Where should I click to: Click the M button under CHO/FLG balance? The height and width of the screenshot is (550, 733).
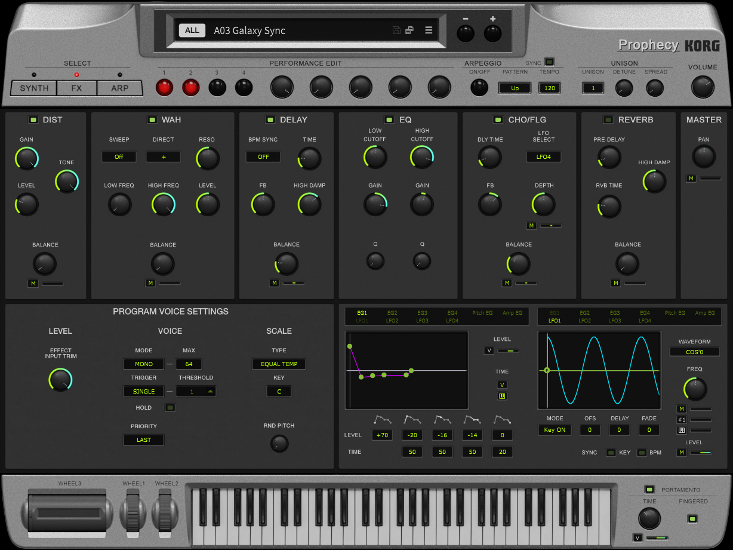(507, 283)
